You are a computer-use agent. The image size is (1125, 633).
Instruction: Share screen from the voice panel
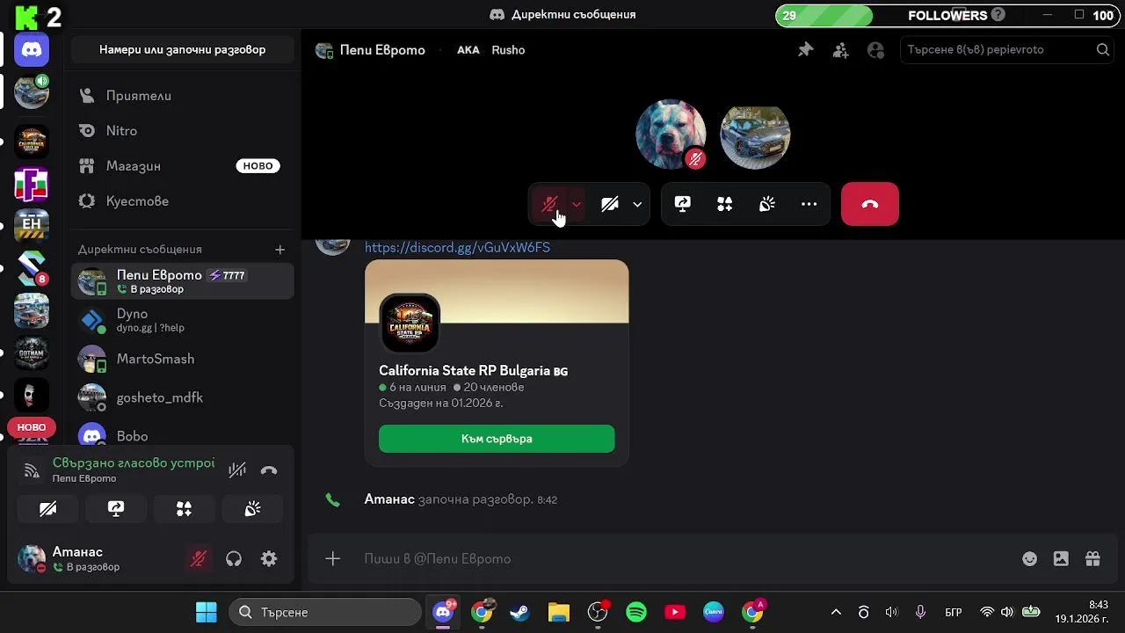pyautogui.click(x=116, y=509)
